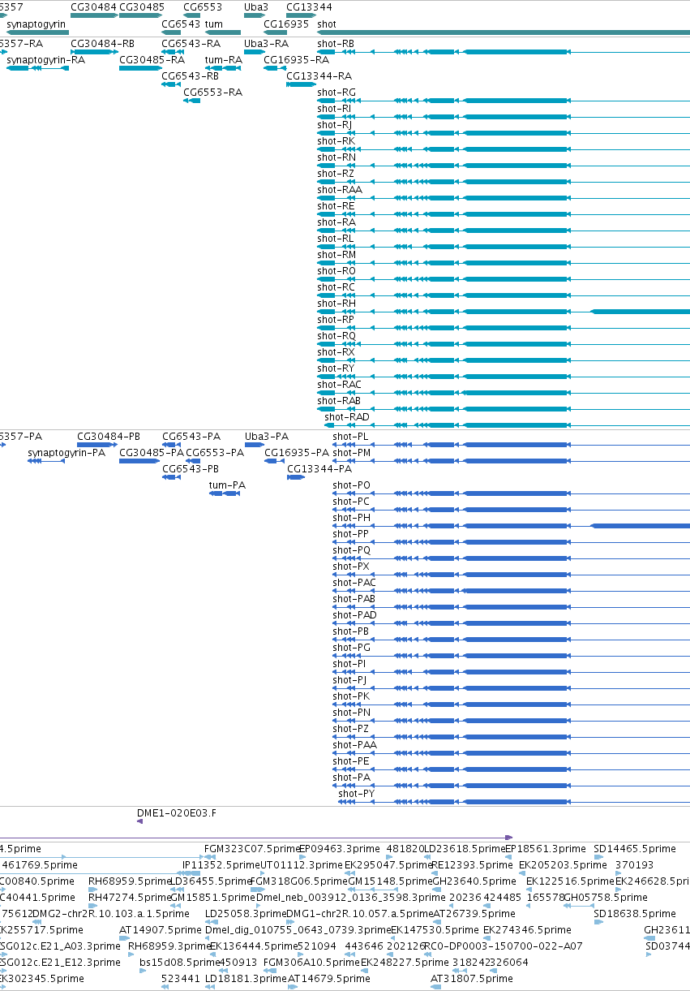Click the shot-RI transcript label

pyautogui.click(x=334, y=109)
